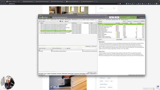Focus the top table search field
160x90 pixels.
(87, 21)
